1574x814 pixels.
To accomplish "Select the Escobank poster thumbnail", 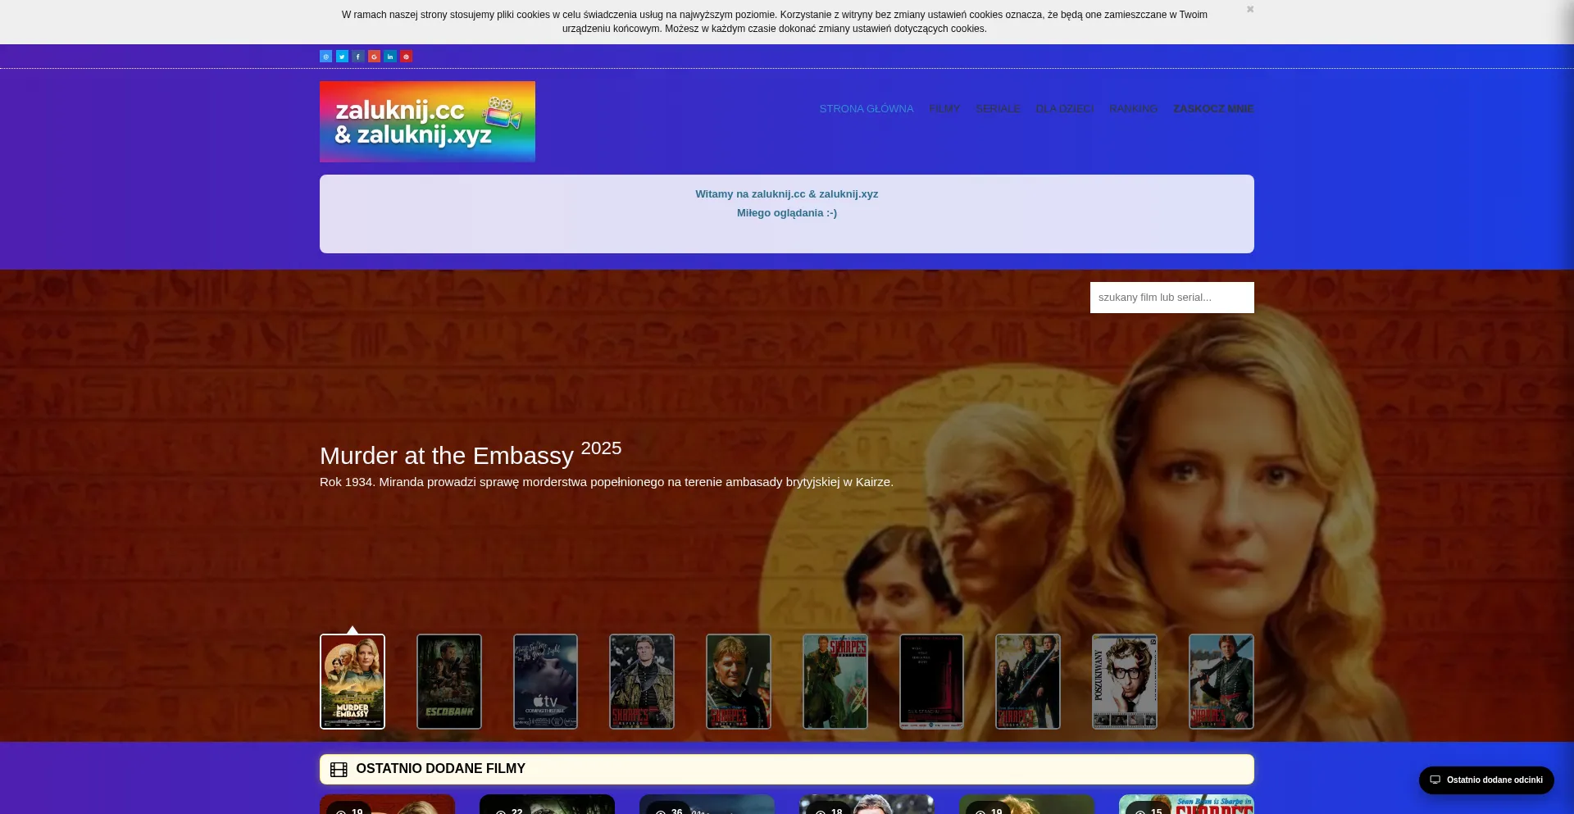I will (449, 681).
